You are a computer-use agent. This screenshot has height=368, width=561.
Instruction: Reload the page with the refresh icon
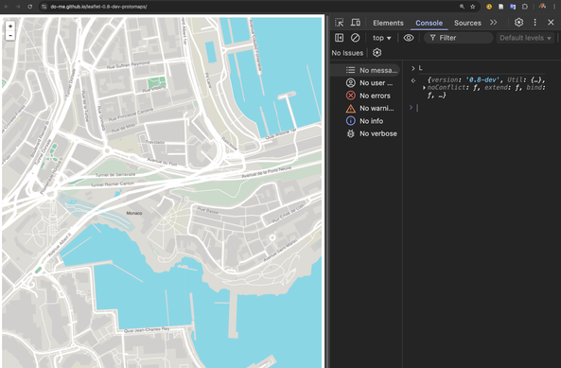point(30,7)
